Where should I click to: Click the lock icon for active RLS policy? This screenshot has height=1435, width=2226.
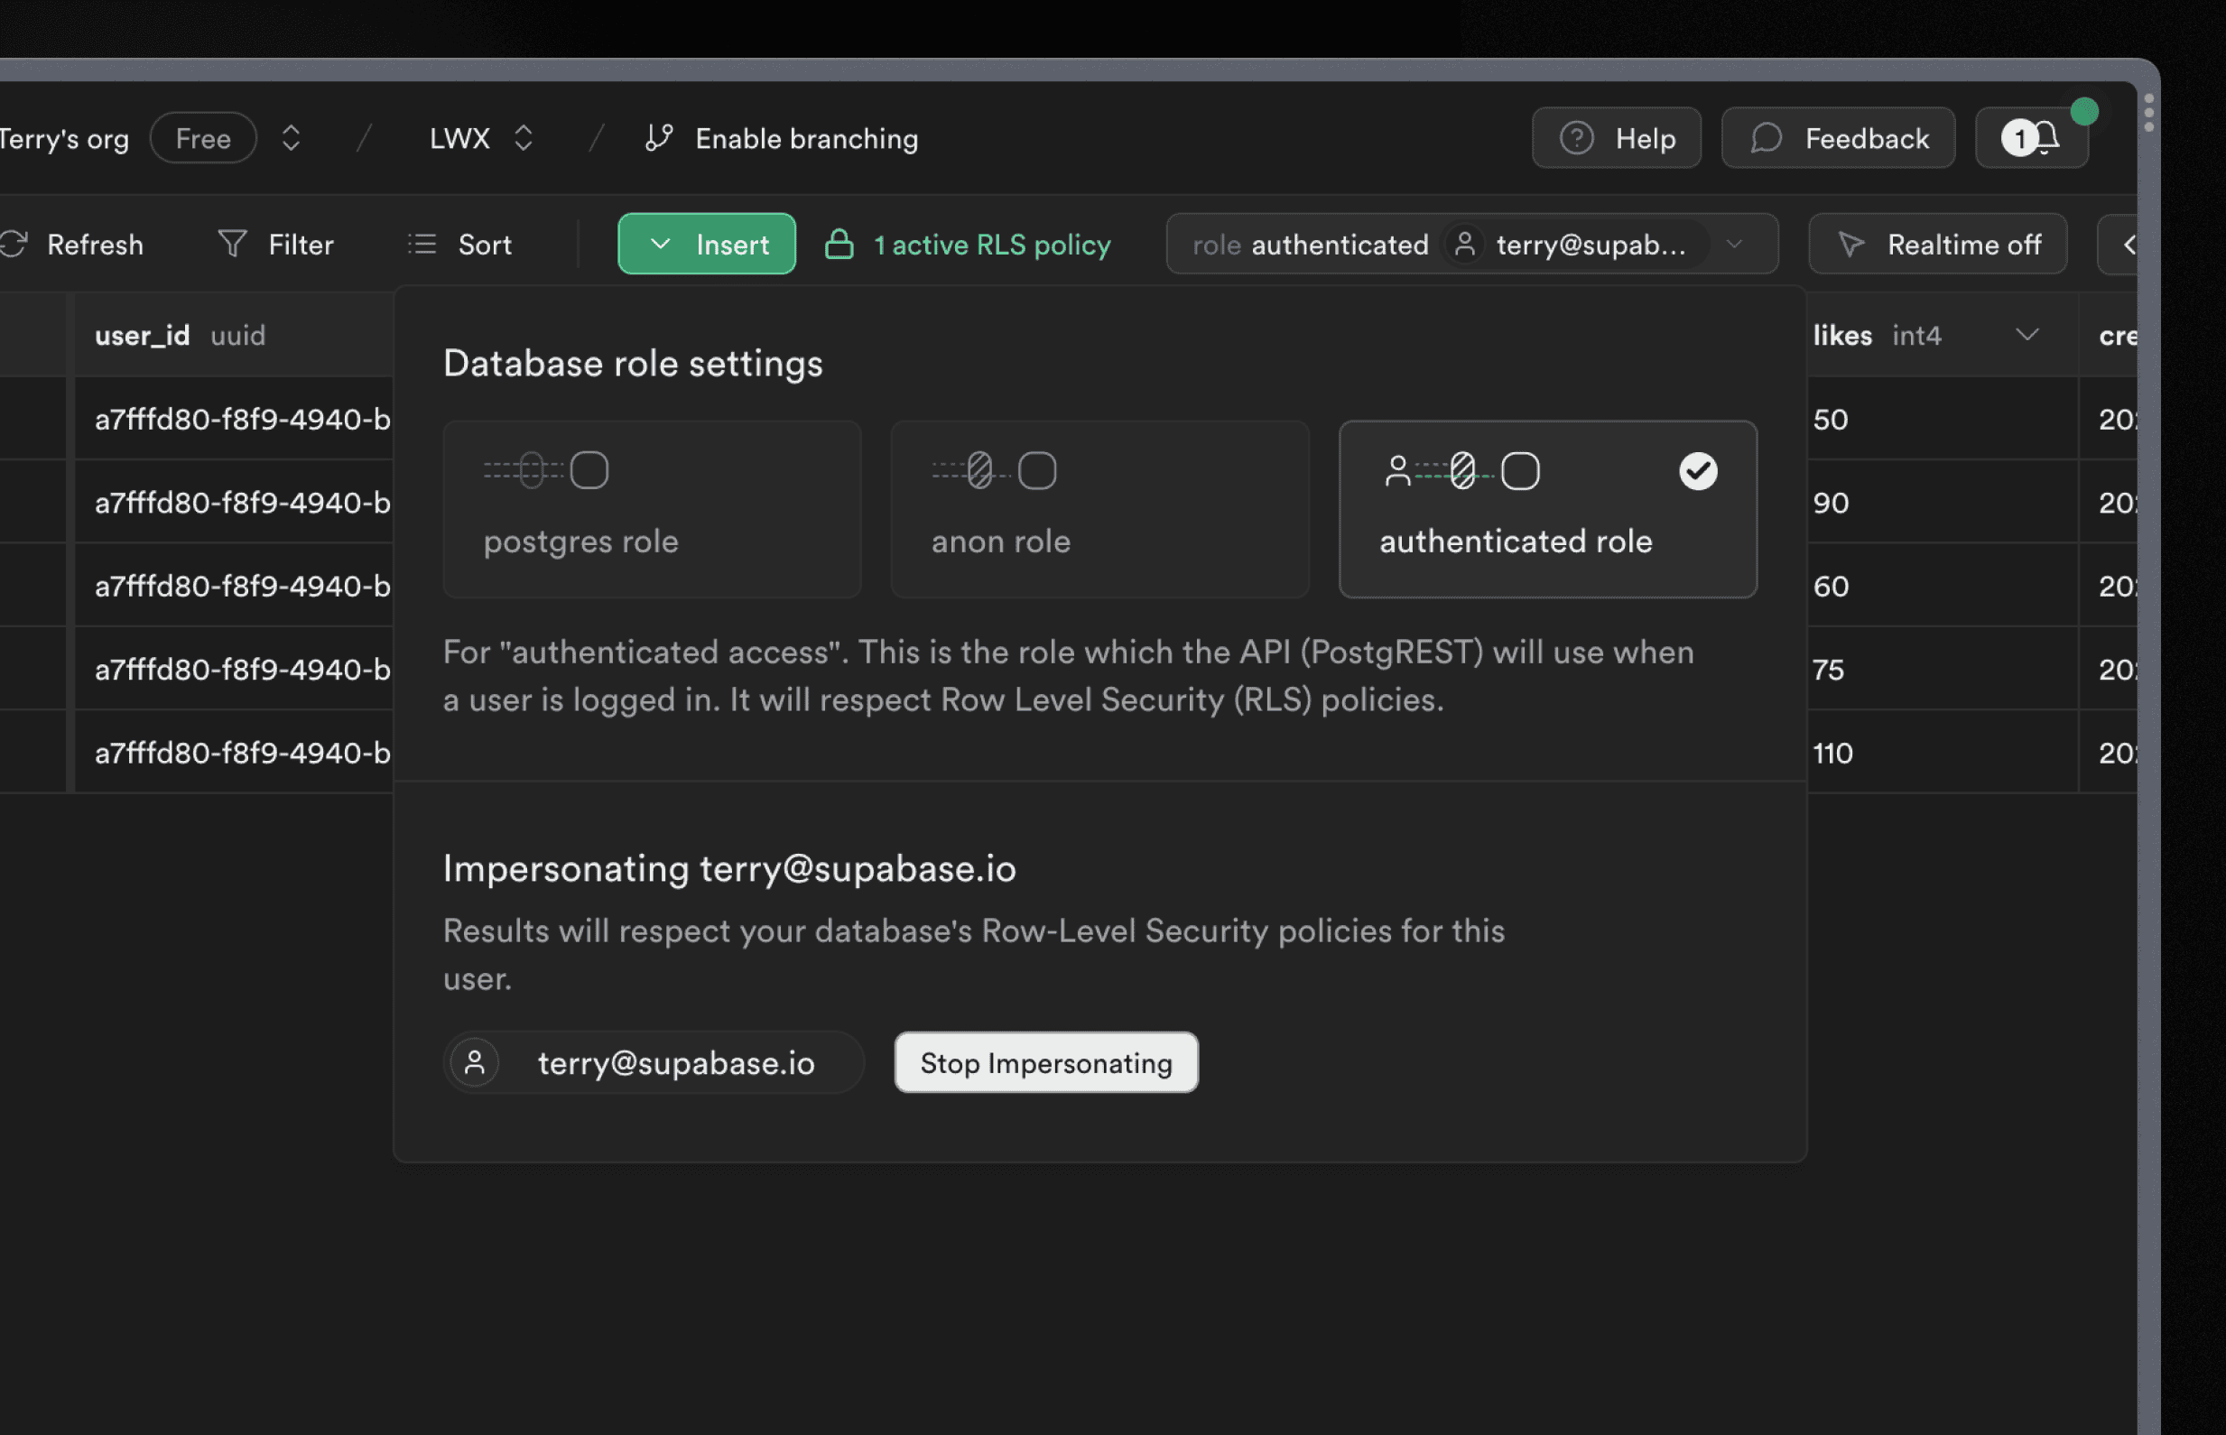tap(839, 245)
